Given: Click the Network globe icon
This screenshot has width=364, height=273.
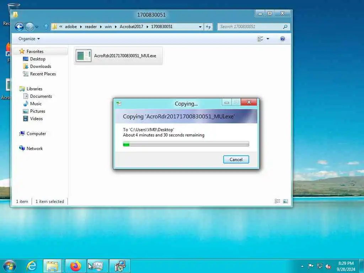Looking at the screenshot, I should [x=22, y=148].
